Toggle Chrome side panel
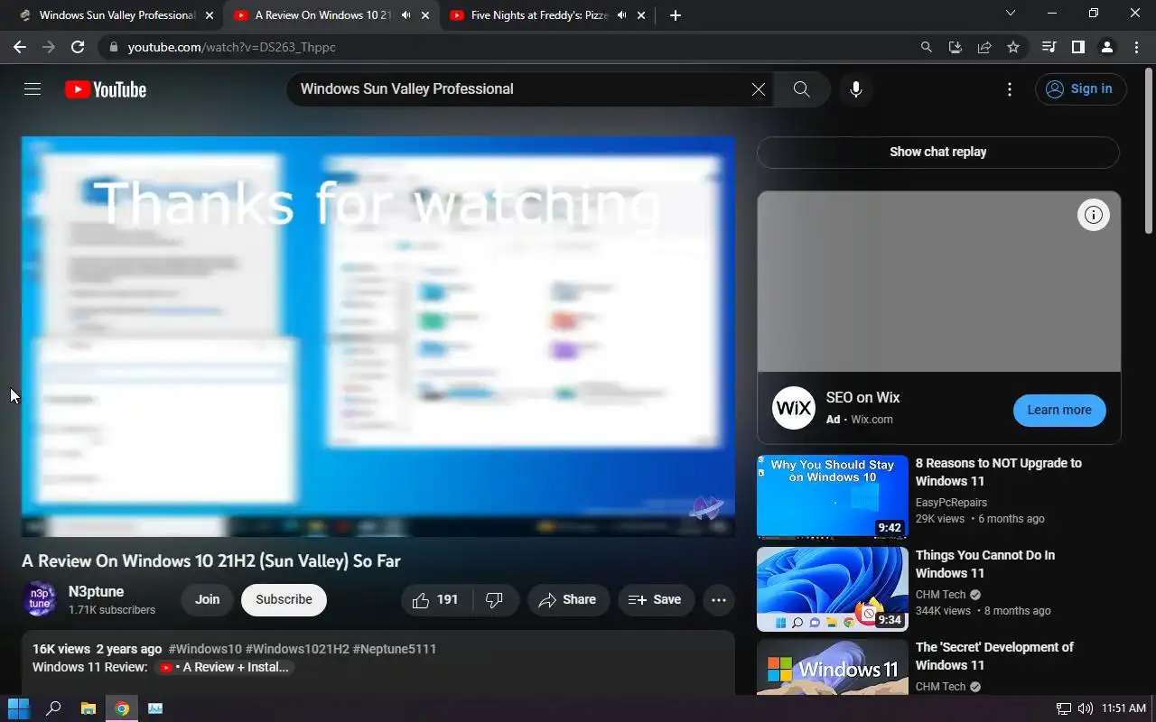 click(x=1077, y=47)
